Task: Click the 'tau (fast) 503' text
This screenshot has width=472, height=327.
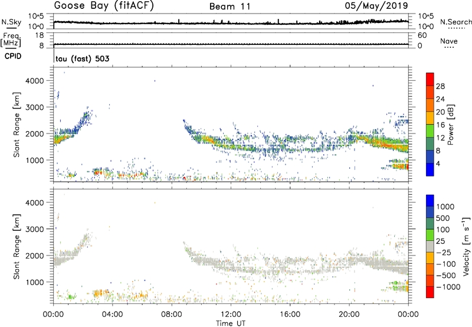Action: click(82, 58)
